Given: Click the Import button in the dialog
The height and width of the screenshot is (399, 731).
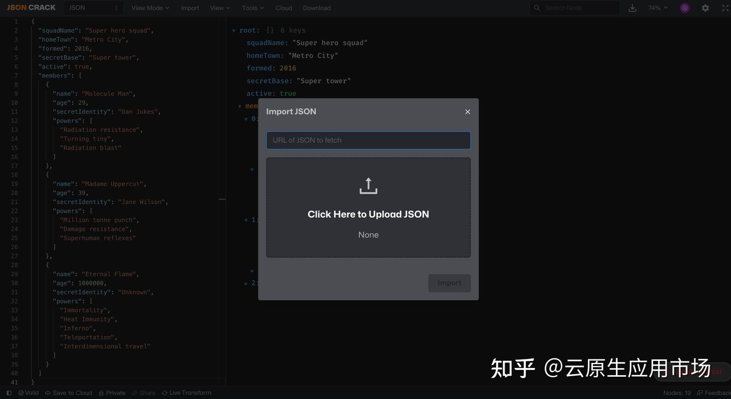Looking at the screenshot, I should (449, 283).
